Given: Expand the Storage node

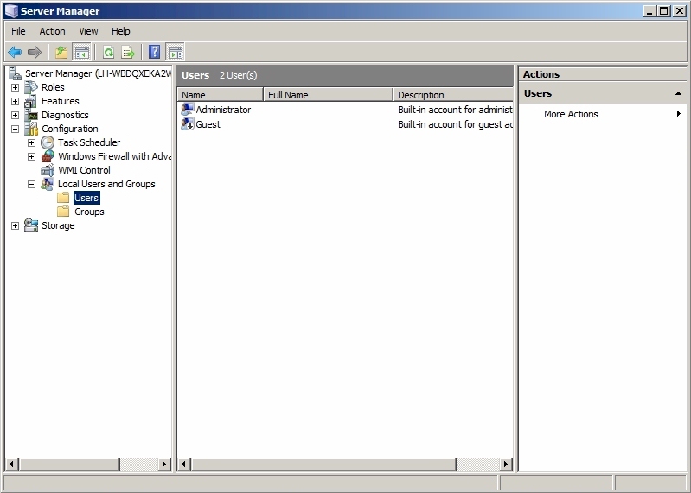Looking at the screenshot, I should (15, 225).
